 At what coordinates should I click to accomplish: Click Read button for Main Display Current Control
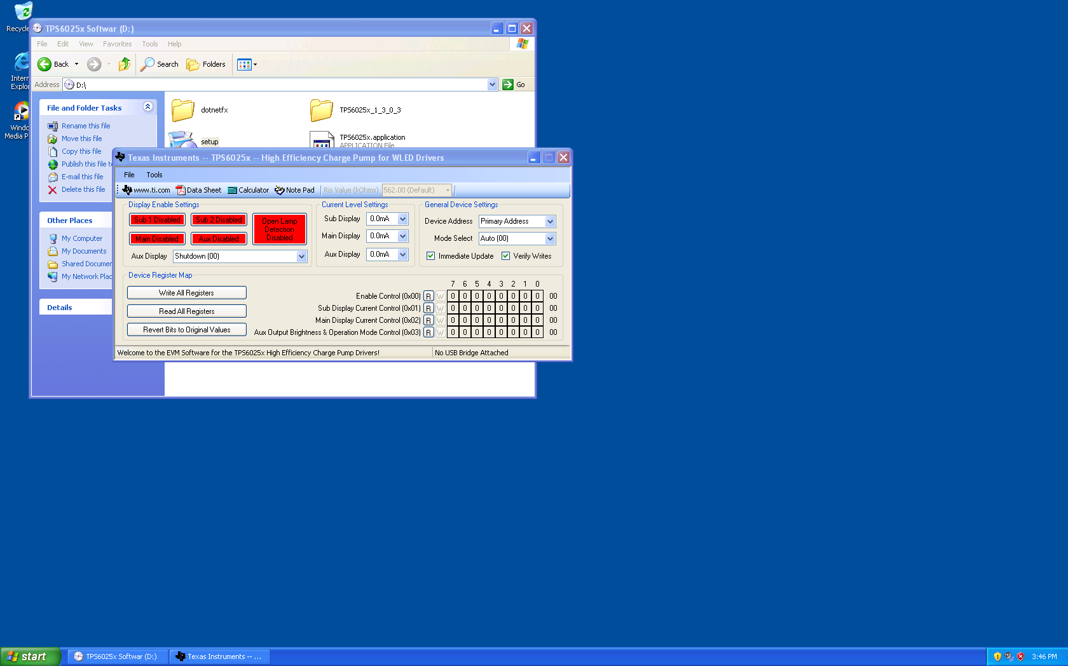coord(428,320)
